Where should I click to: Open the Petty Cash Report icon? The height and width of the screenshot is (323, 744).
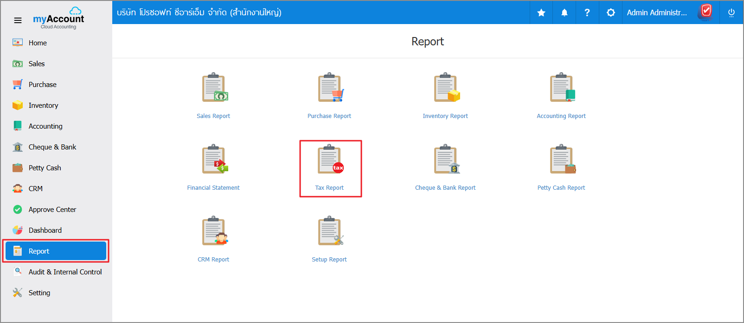[x=562, y=159]
